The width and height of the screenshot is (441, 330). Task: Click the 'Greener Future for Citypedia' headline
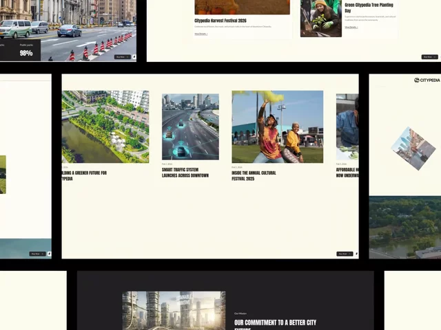(x=84, y=176)
